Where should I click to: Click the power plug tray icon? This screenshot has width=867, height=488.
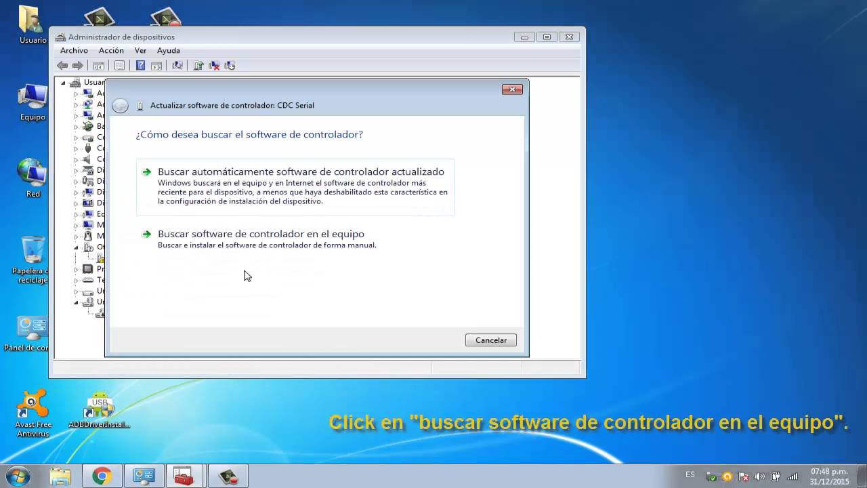(776, 476)
